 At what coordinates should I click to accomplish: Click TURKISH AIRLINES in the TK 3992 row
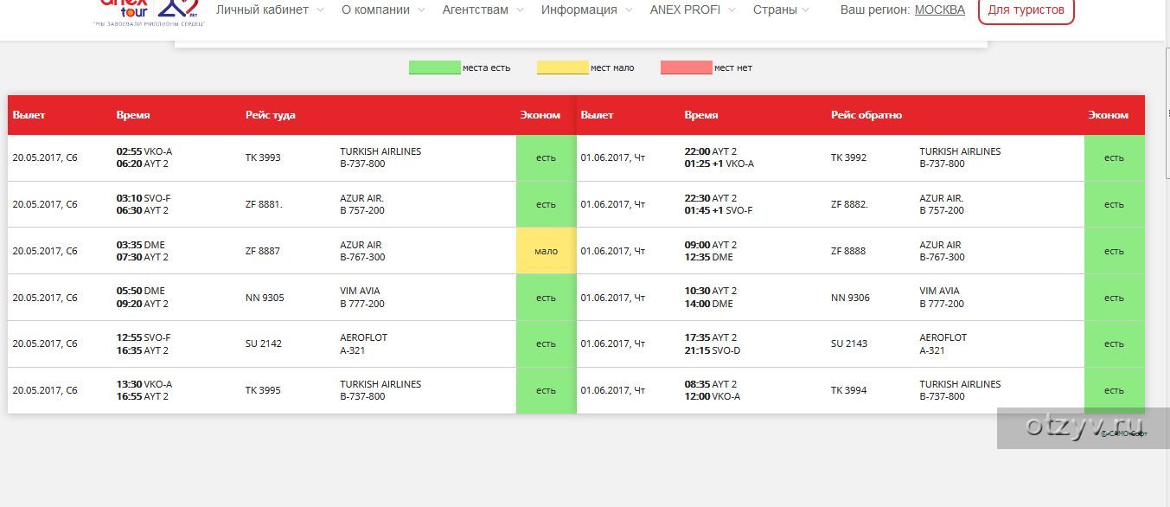pyautogui.click(x=960, y=151)
